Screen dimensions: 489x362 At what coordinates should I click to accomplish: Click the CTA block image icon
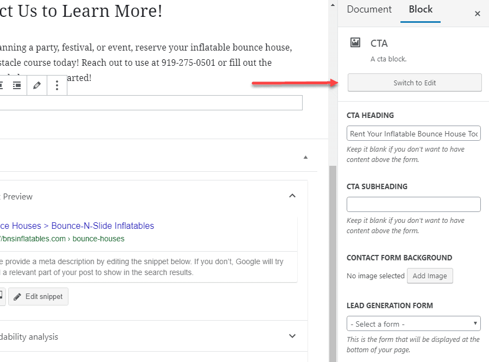[355, 43]
